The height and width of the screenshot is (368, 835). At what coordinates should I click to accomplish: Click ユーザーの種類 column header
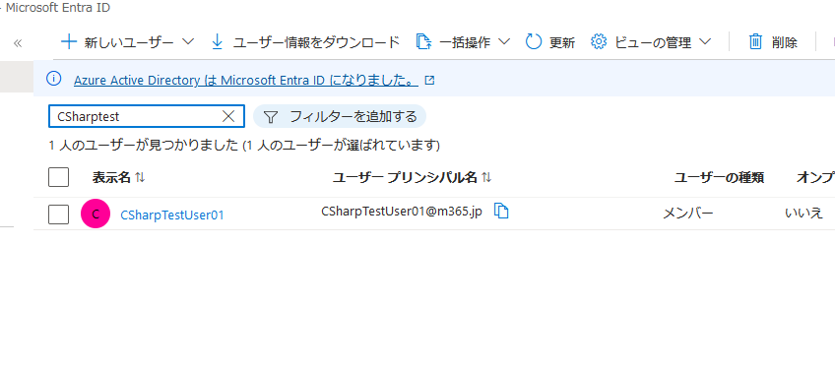(720, 178)
